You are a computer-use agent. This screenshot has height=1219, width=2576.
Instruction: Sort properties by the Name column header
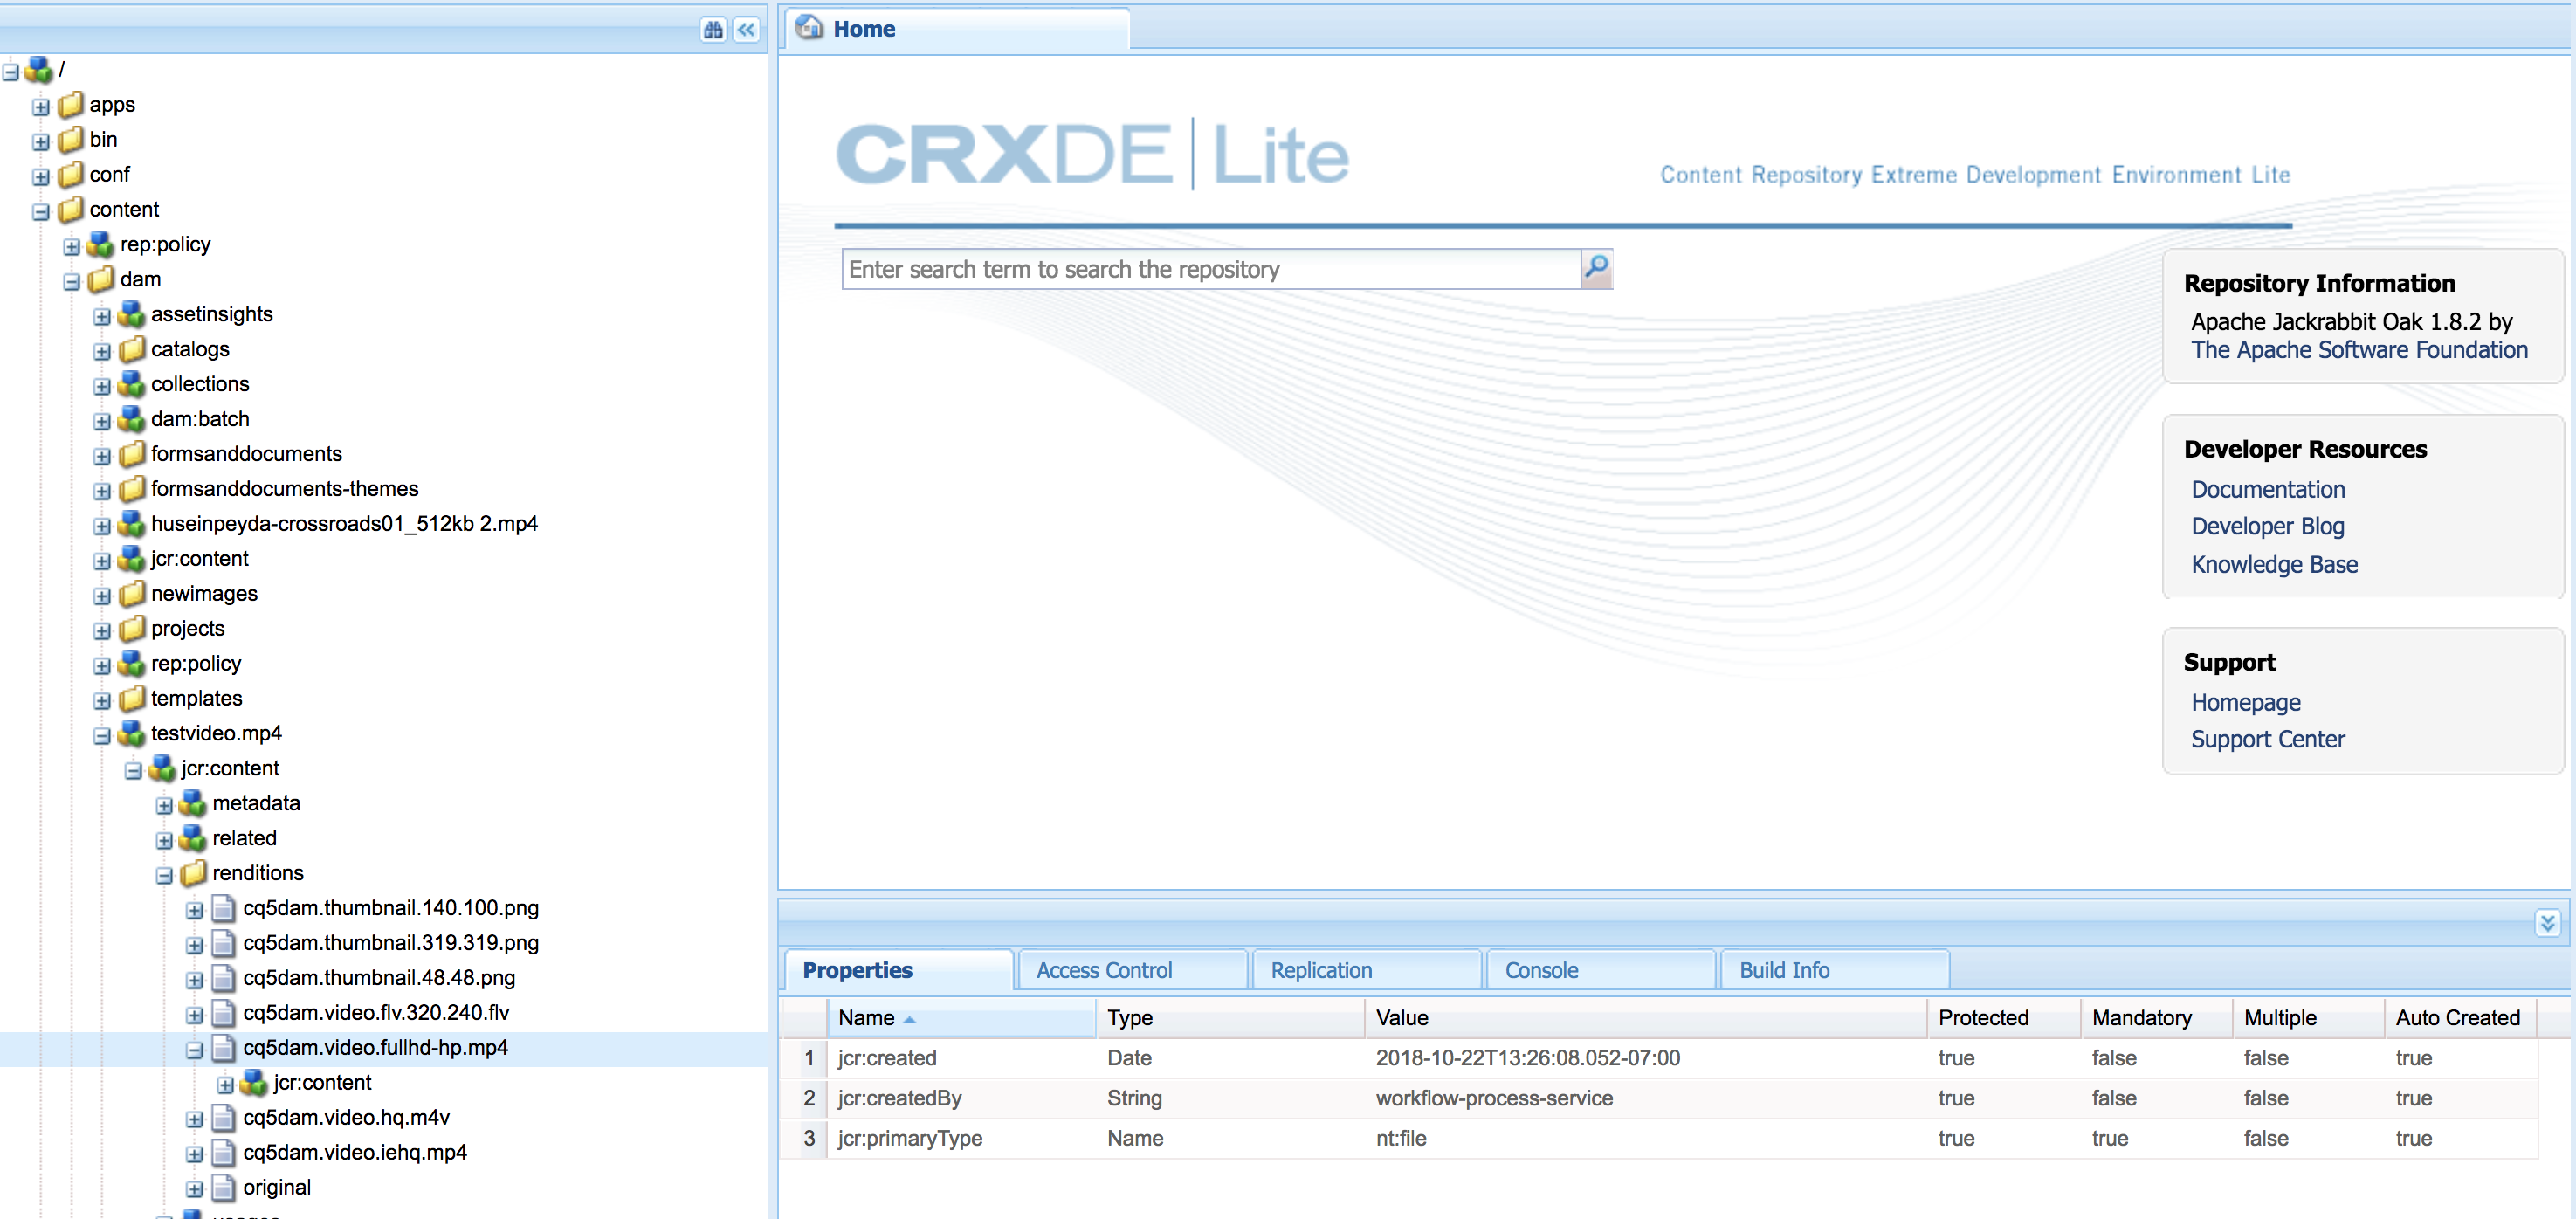(x=866, y=1017)
